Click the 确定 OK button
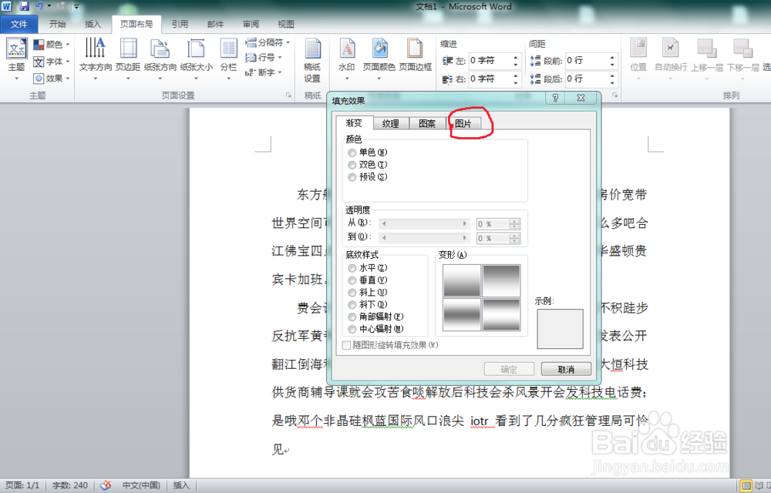This screenshot has width=771, height=493. 509,369
